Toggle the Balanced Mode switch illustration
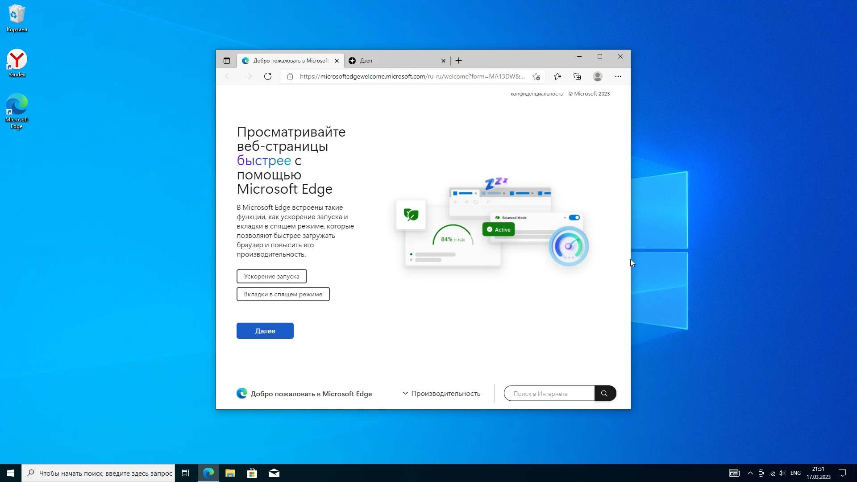857x482 pixels. 574,217
